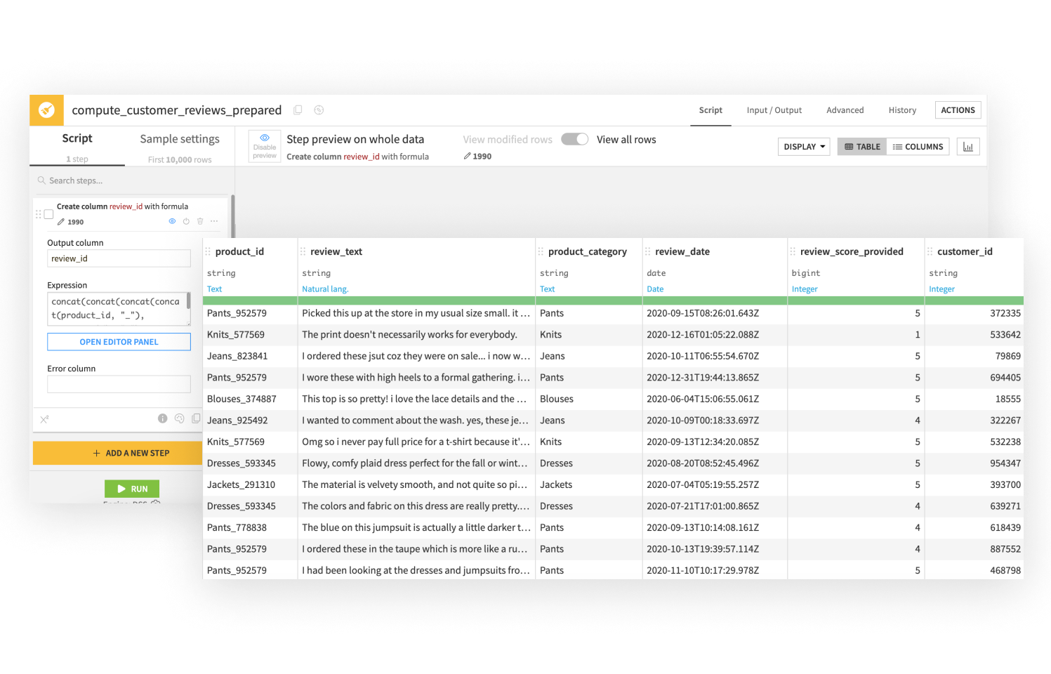Click the drag handle of the product_id column

tap(208, 251)
